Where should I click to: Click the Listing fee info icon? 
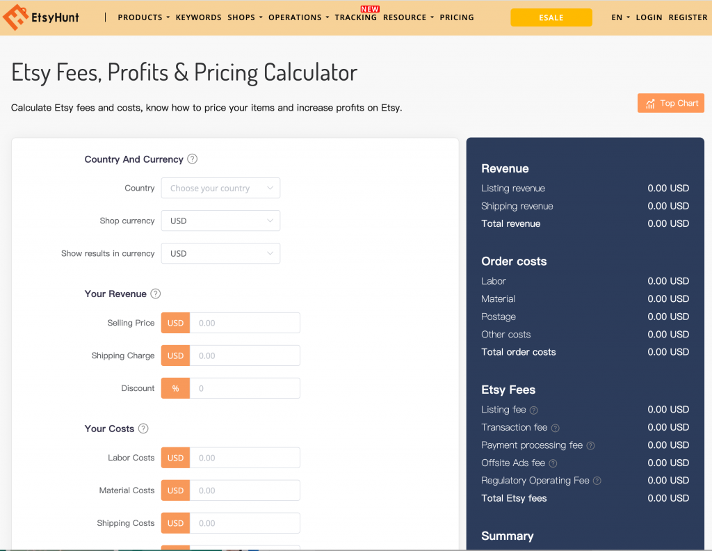click(534, 410)
